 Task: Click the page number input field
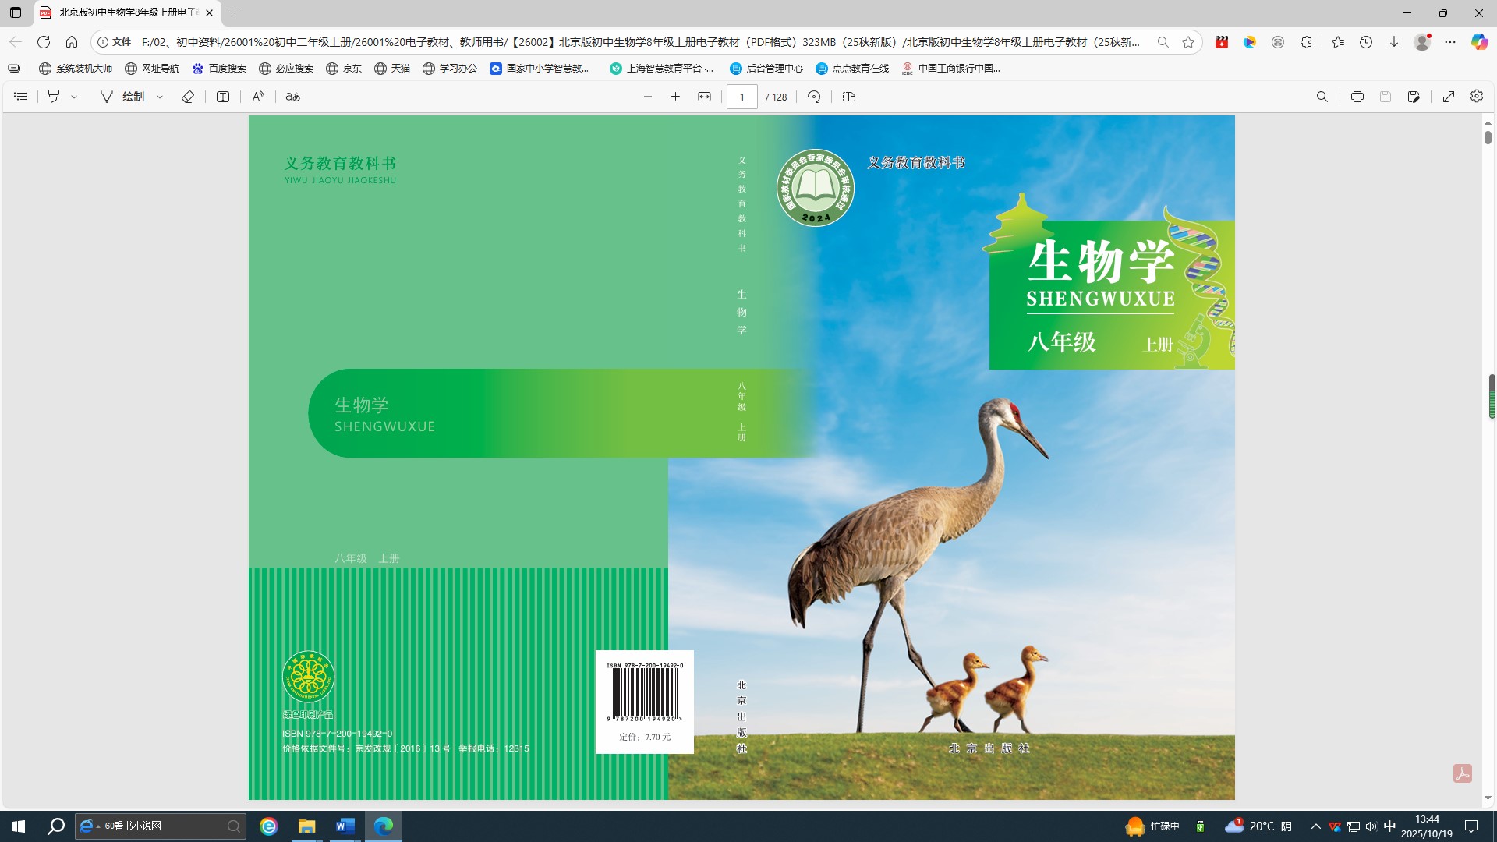click(x=741, y=97)
